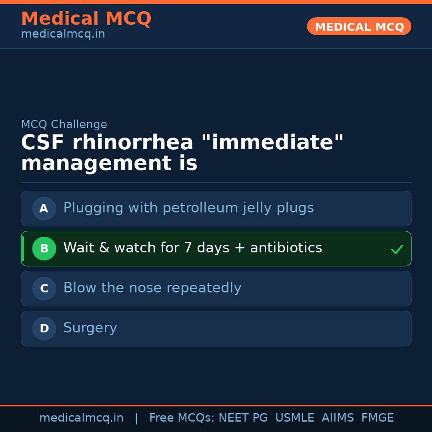Viewport: 432px width, 432px height.
Task: Select the green B option circle
Action: pyautogui.click(x=44, y=248)
